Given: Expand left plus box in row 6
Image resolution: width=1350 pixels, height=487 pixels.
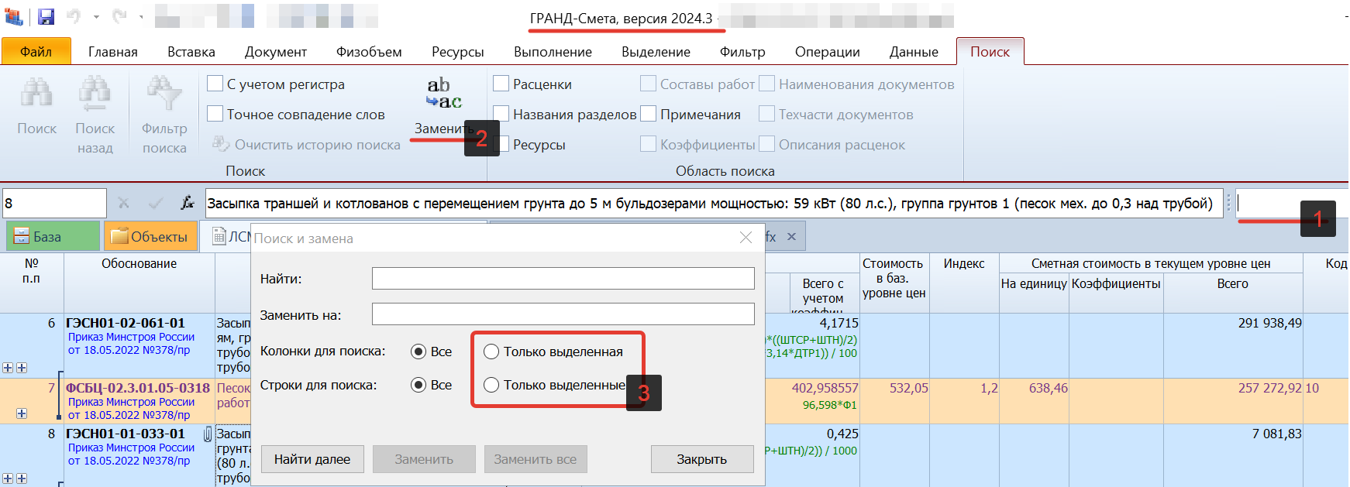Looking at the screenshot, I should click(x=8, y=368).
